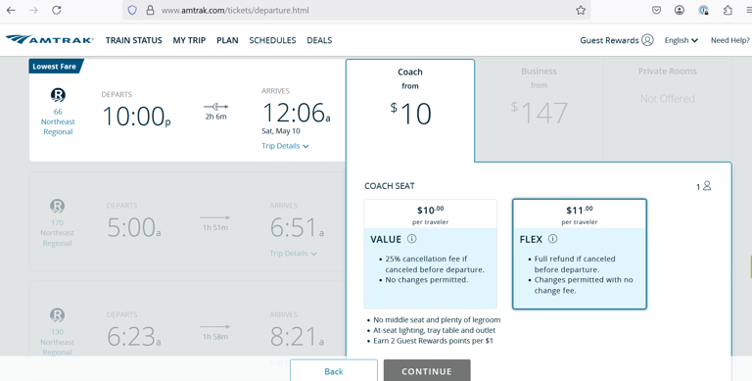752x381 pixels.
Task: Show Value fare info icon
Action: point(412,239)
